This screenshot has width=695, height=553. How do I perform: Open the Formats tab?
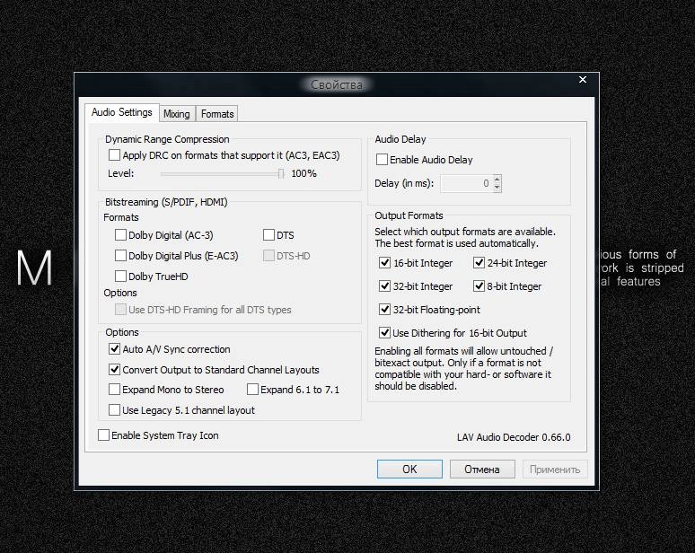coord(217,114)
